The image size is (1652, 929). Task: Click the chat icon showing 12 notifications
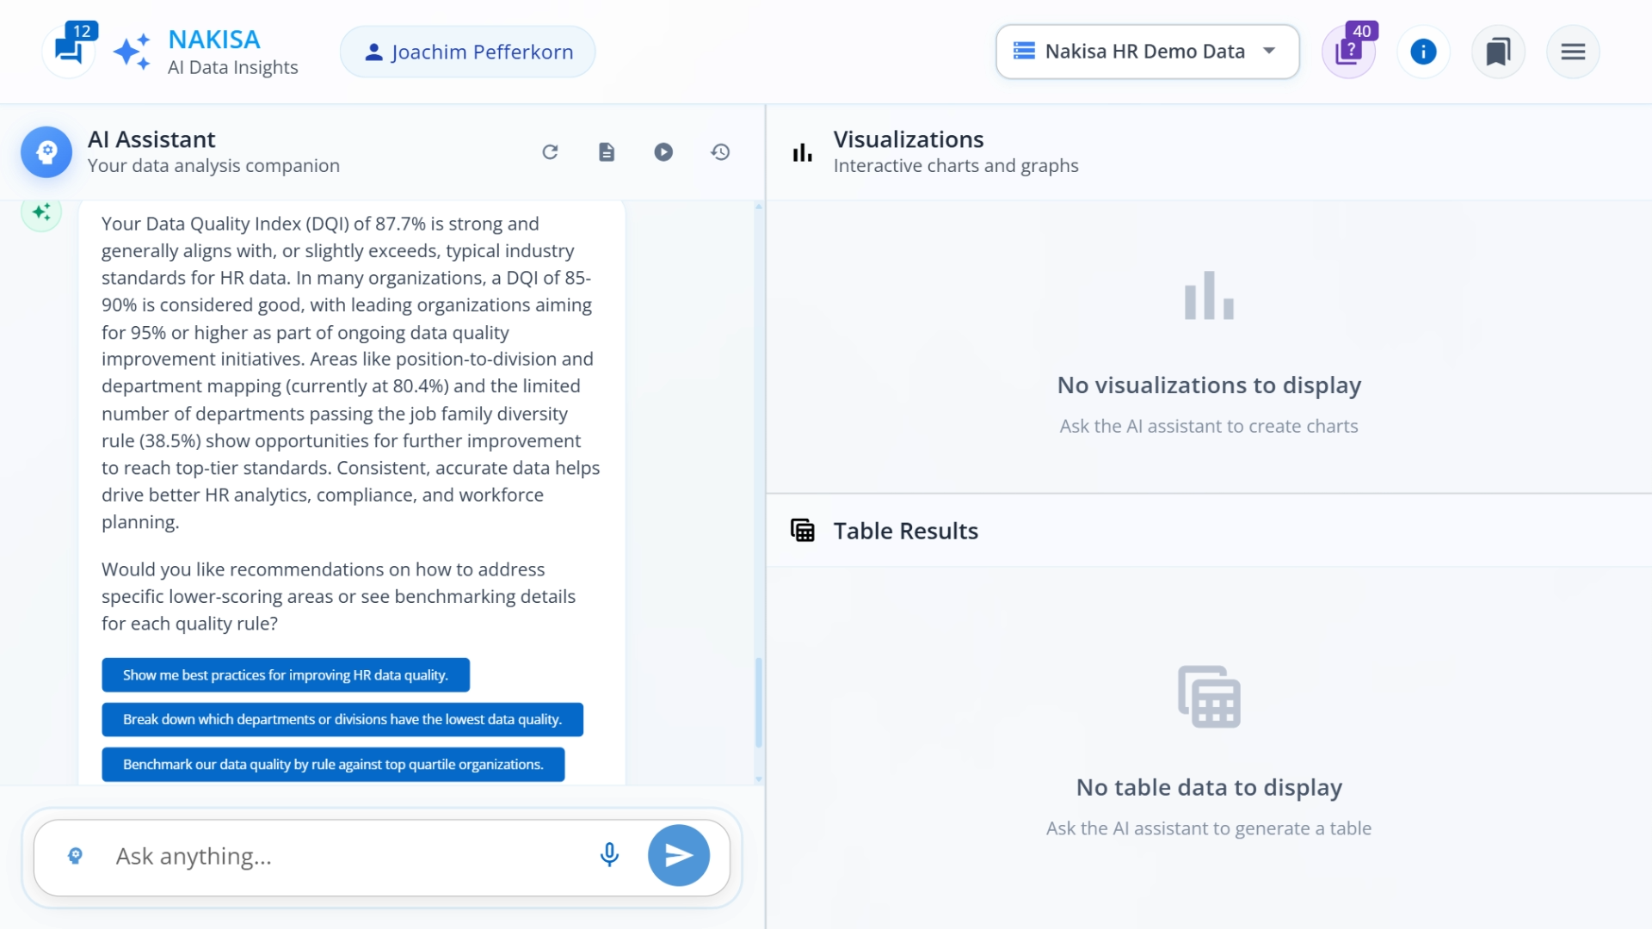(69, 49)
